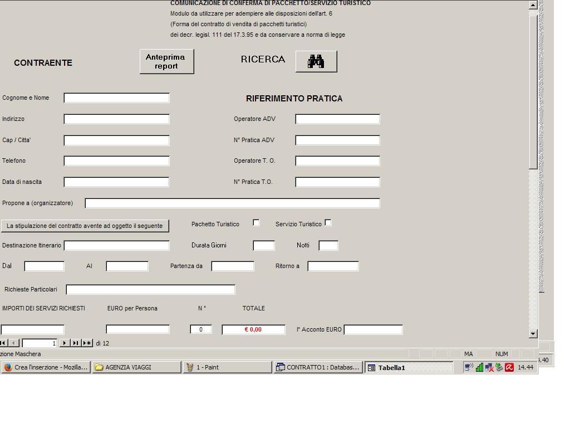This screenshot has height=428, width=570.
Task: Click the Dal date field
Action: [45, 266]
